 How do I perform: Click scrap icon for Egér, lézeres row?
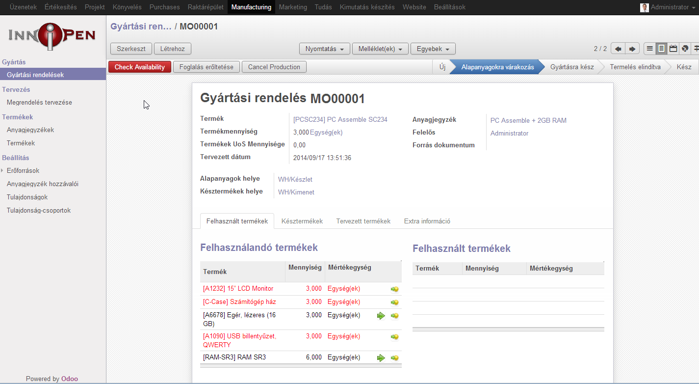(x=394, y=316)
